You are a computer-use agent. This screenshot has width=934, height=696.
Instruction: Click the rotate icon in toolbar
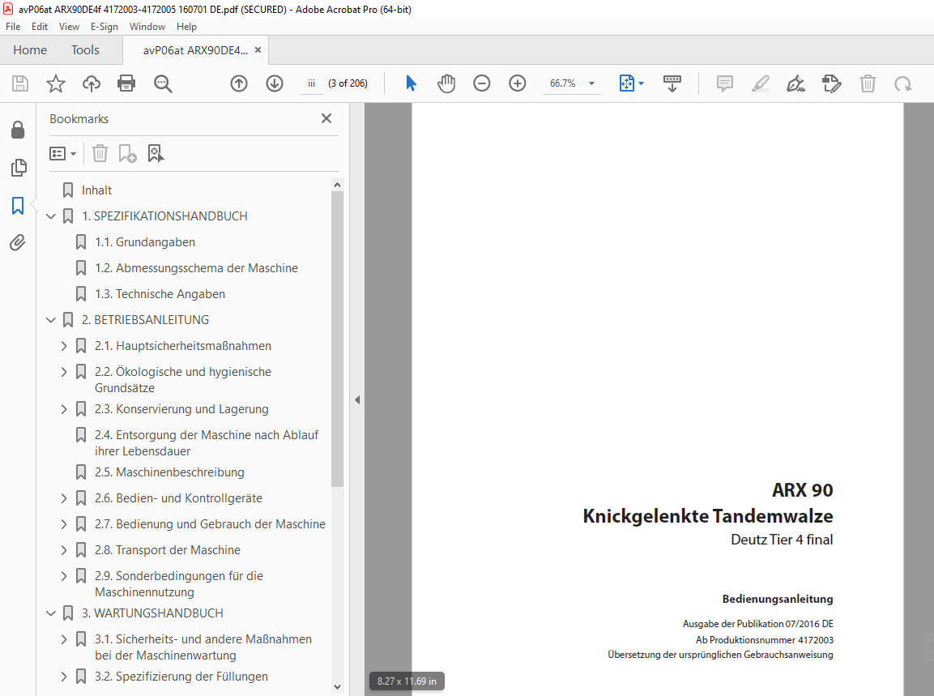903,83
